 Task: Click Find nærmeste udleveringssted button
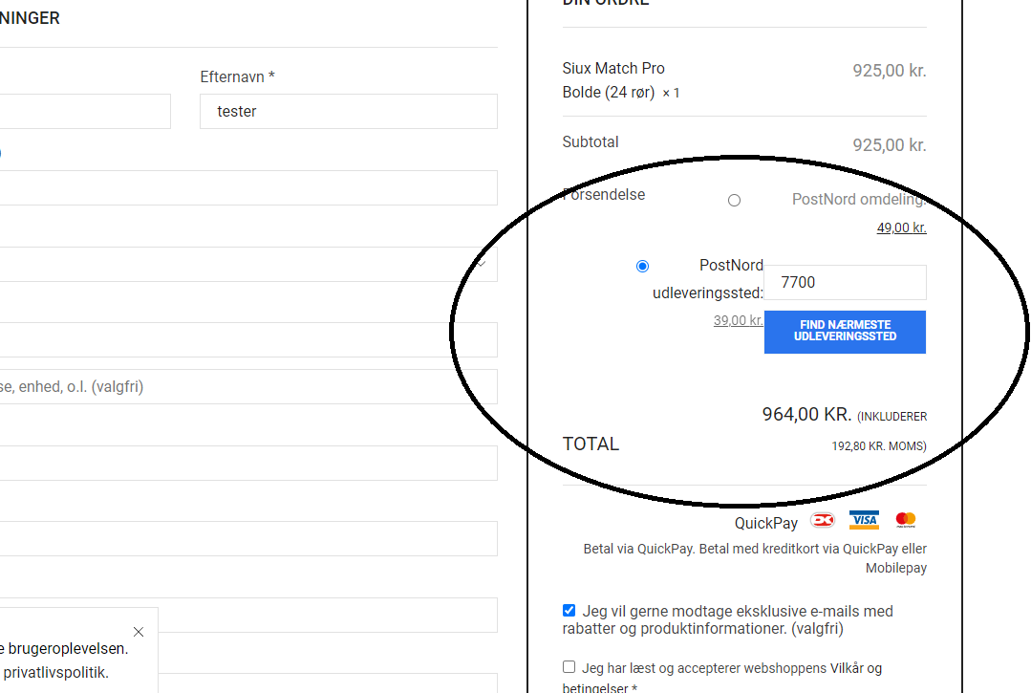tap(845, 332)
